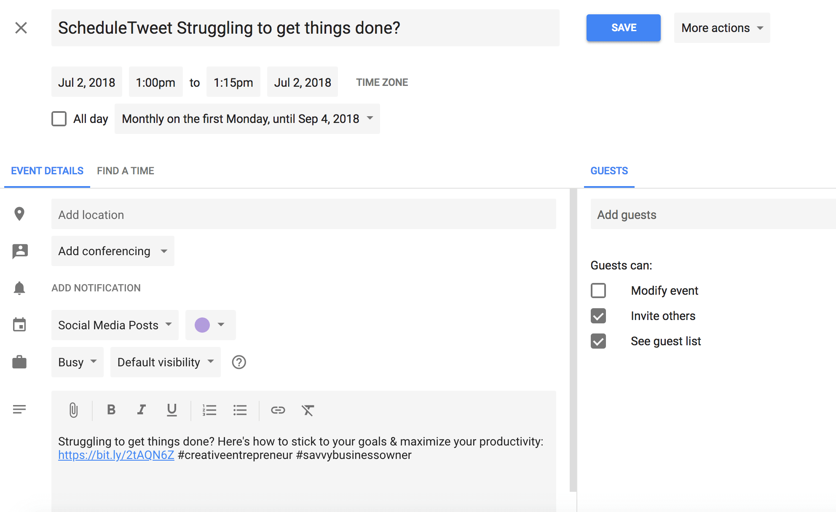This screenshot has width=836, height=512.
Task: Click the Add location field
Action: tap(304, 214)
